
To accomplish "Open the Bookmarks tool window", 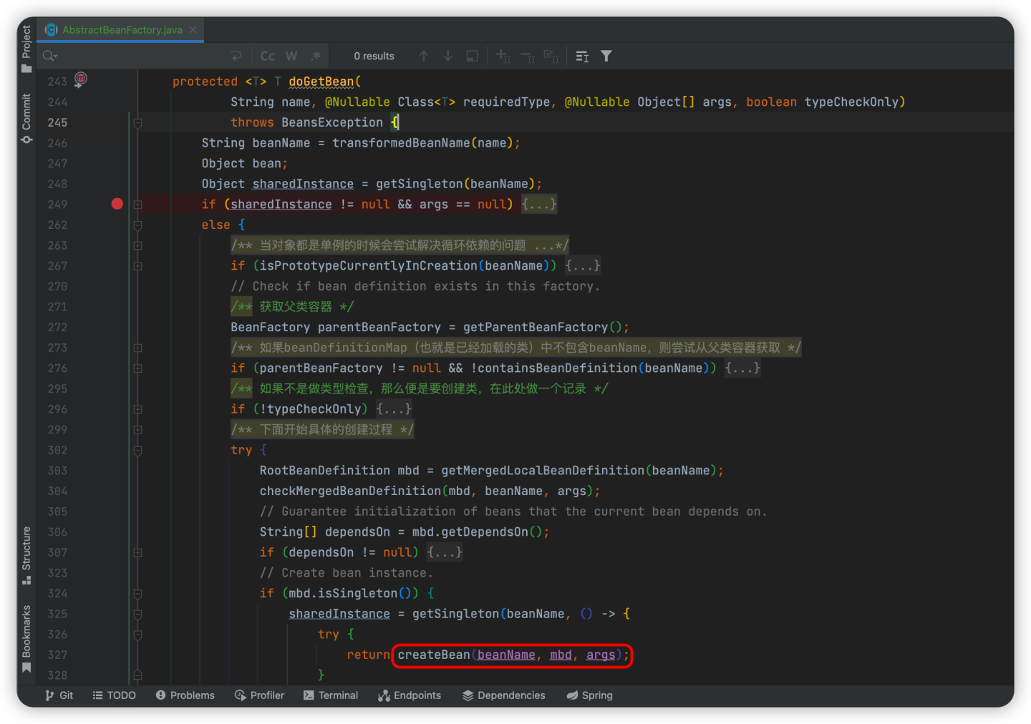I will 26,638.
